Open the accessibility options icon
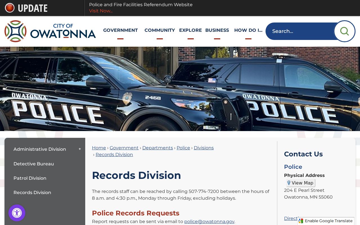360x225 pixels. pyautogui.click(x=17, y=213)
